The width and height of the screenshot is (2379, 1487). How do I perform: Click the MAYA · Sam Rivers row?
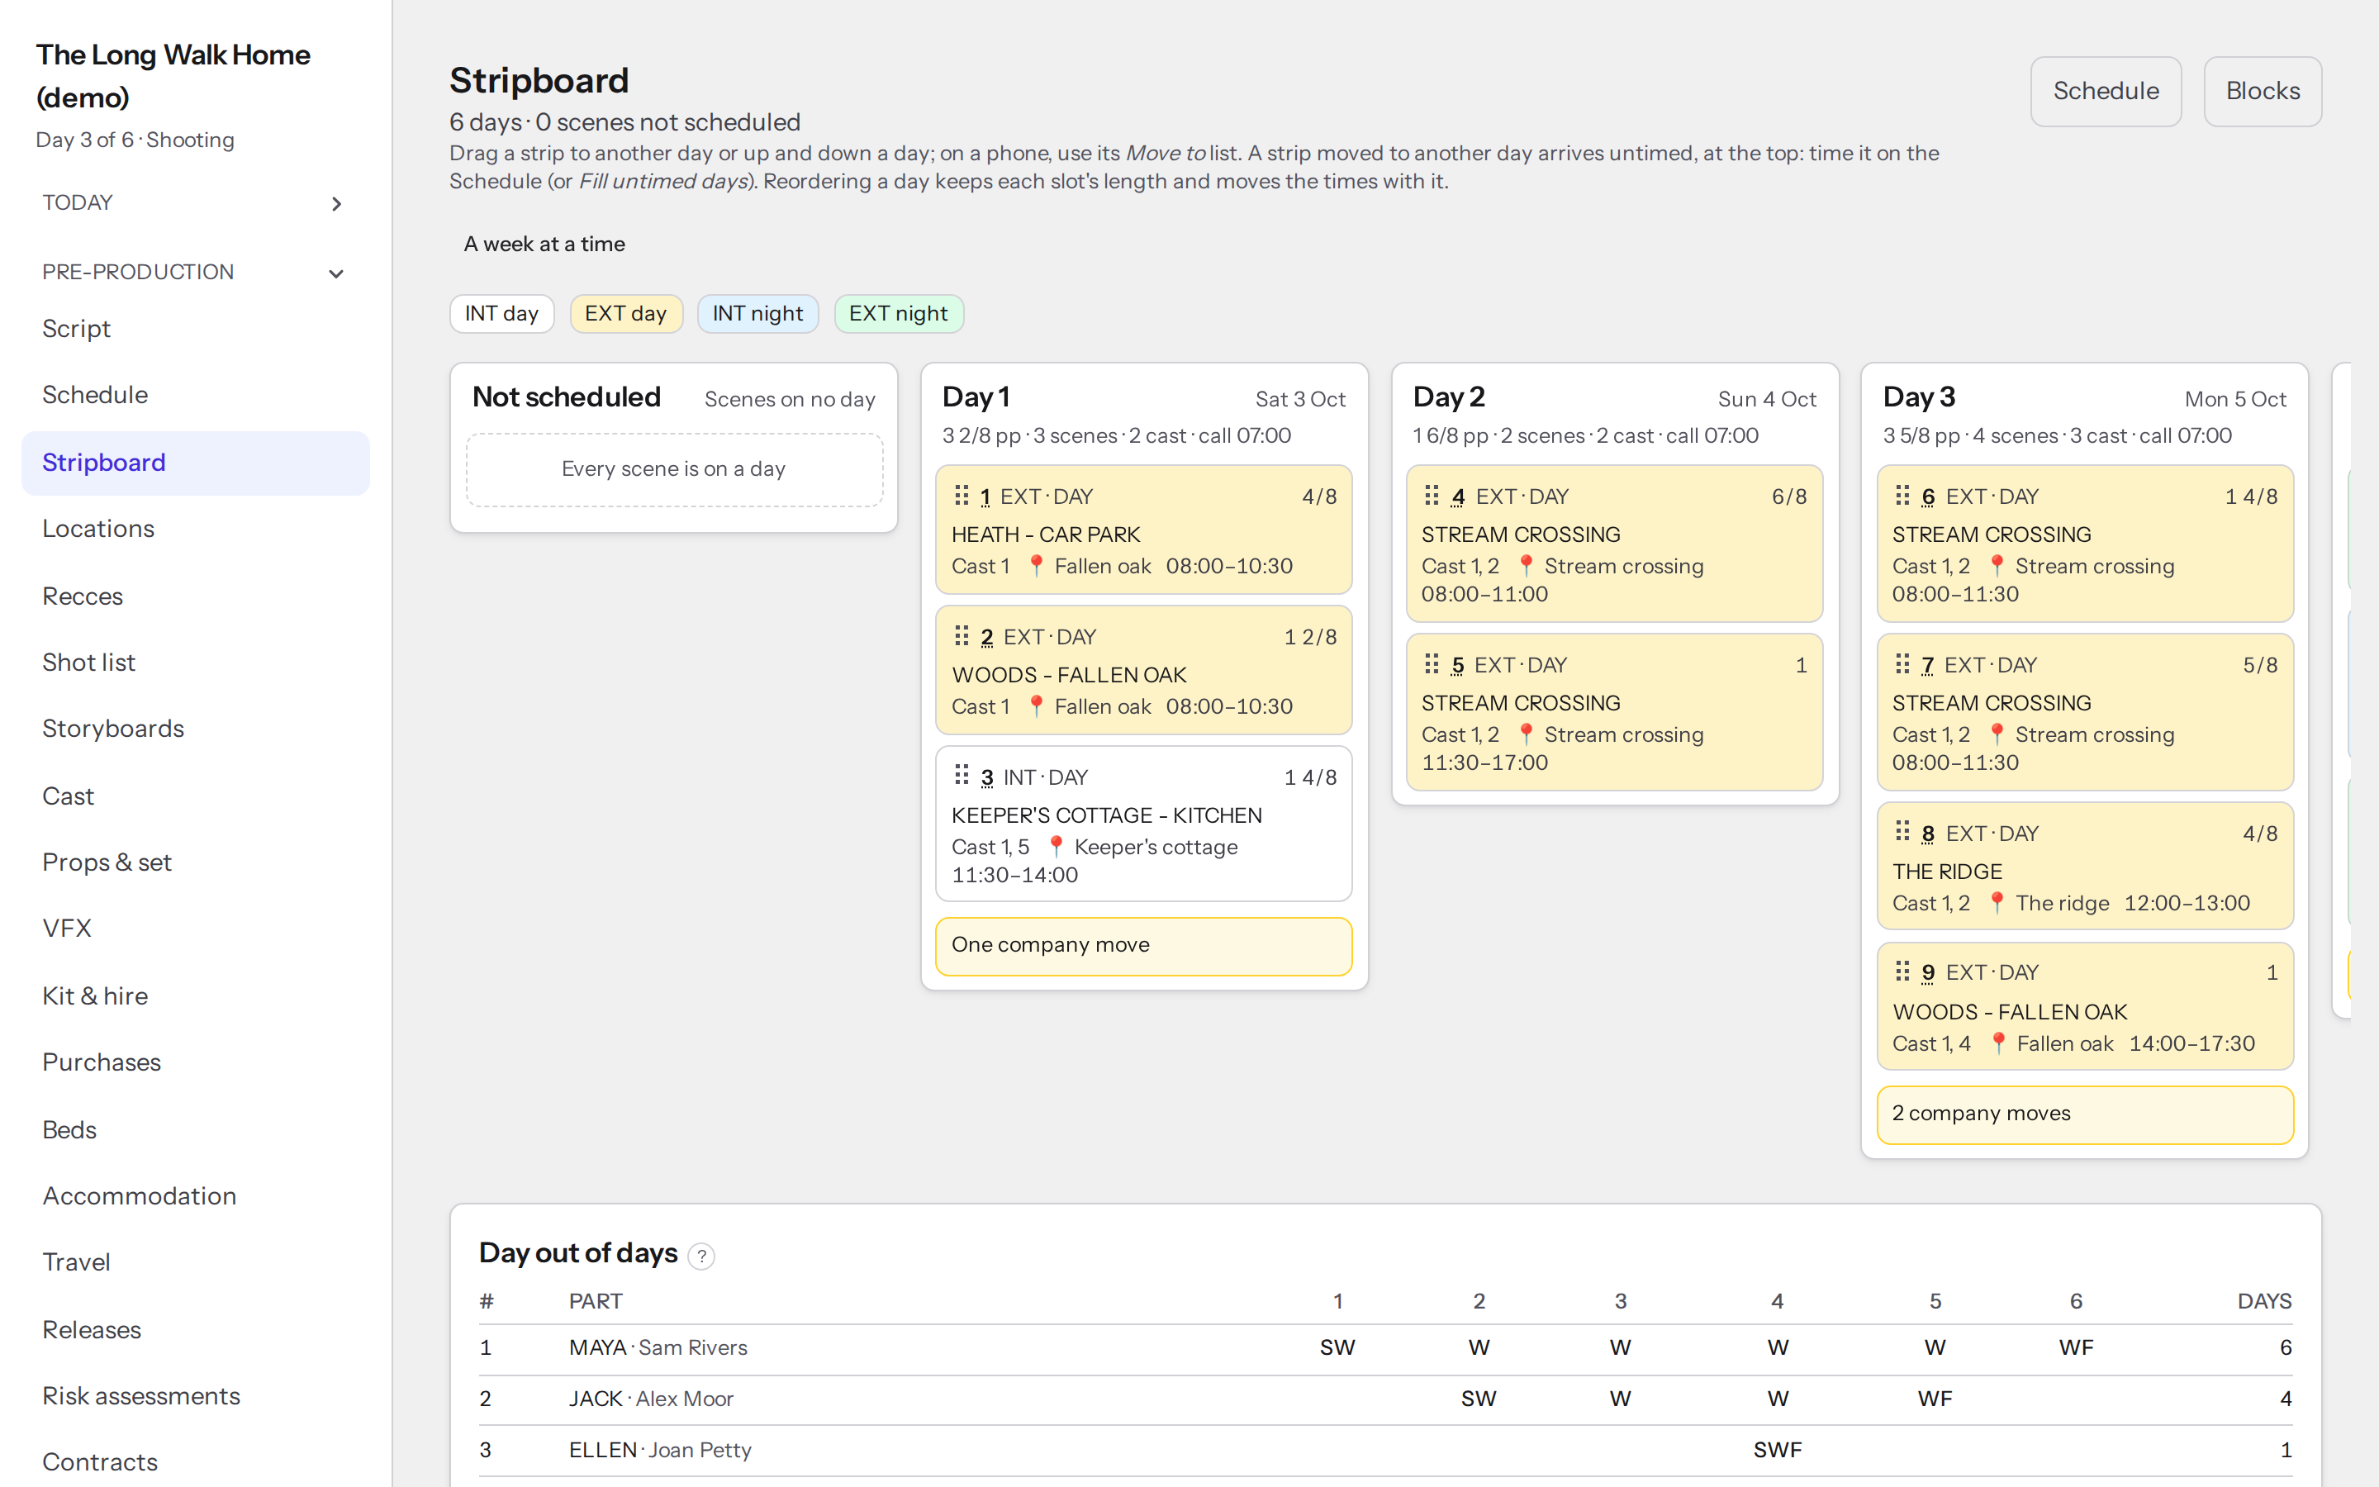click(1385, 1348)
